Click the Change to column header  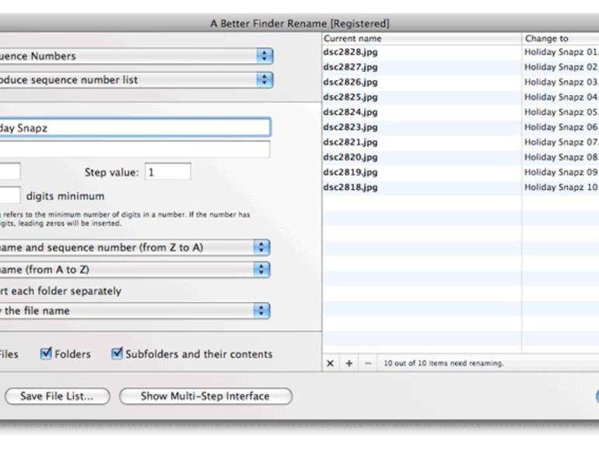click(560, 39)
